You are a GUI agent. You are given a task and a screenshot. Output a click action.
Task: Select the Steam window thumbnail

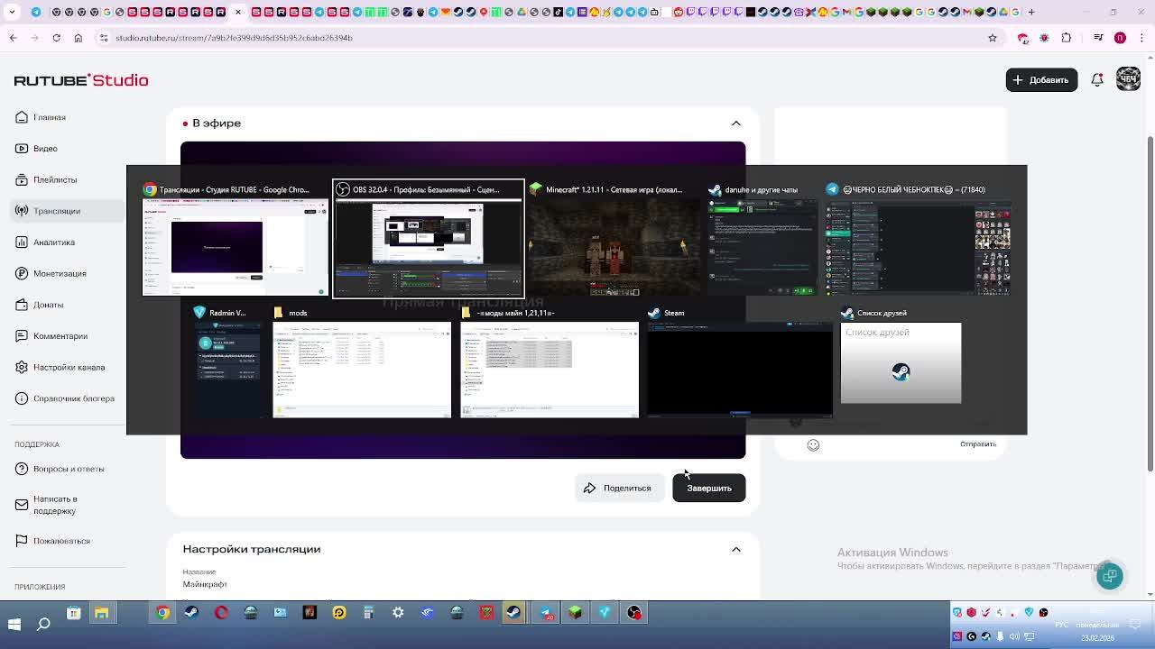pos(740,361)
